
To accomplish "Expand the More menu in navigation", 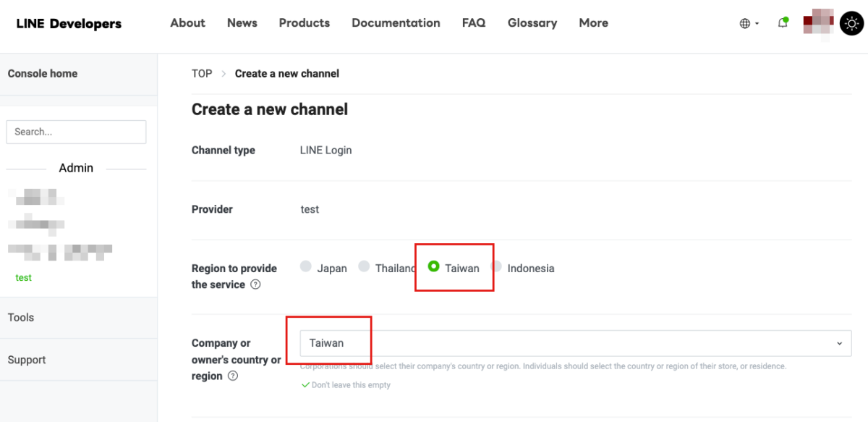I will (x=593, y=23).
